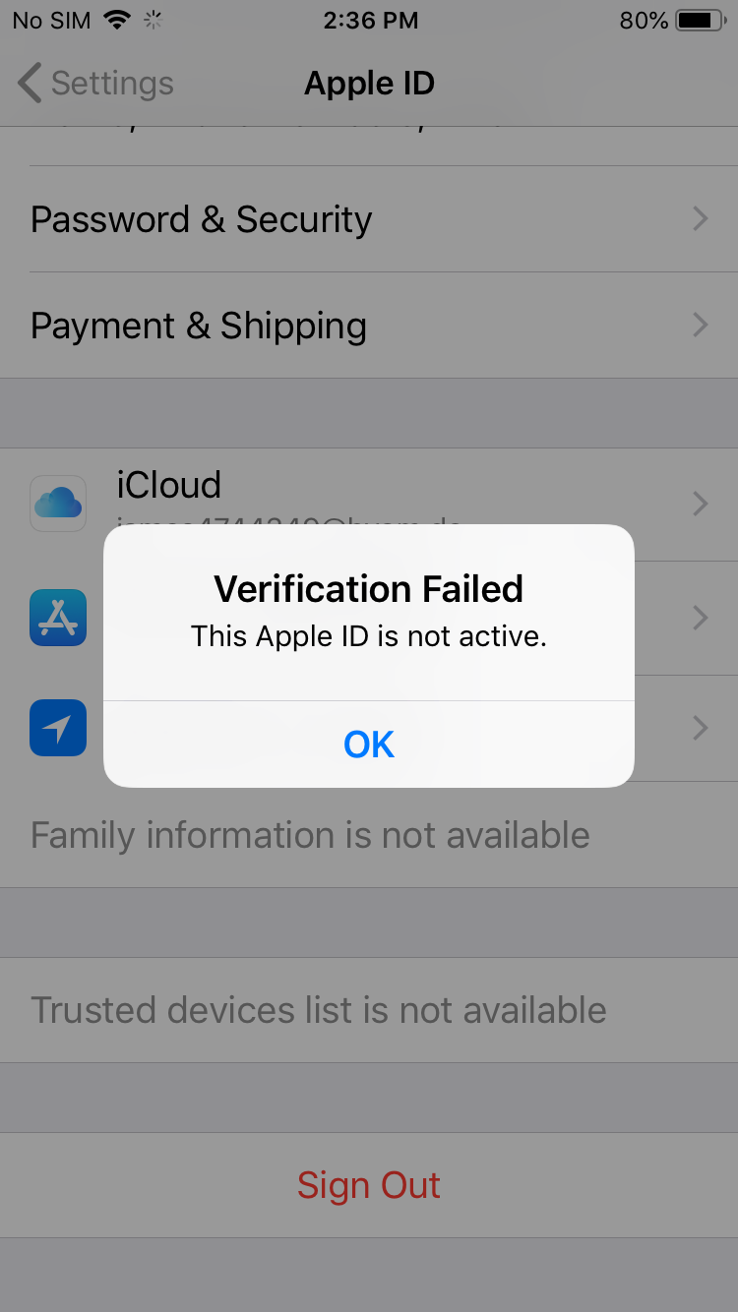Viewport: 738px width, 1312px height.
Task: Tap the iCloud row label
Action: 169,485
